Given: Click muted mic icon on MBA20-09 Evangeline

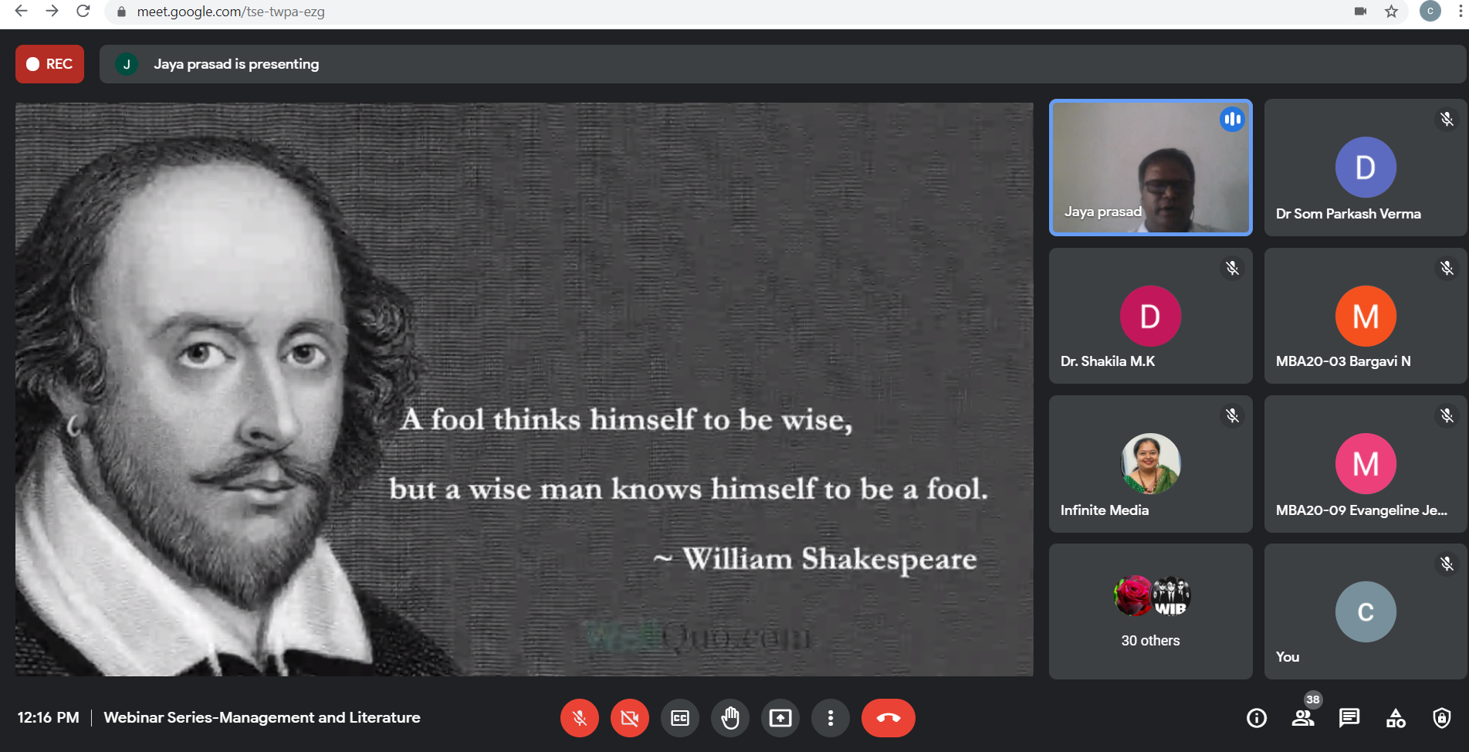Looking at the screenshot, I should [x=1447, y=416].
